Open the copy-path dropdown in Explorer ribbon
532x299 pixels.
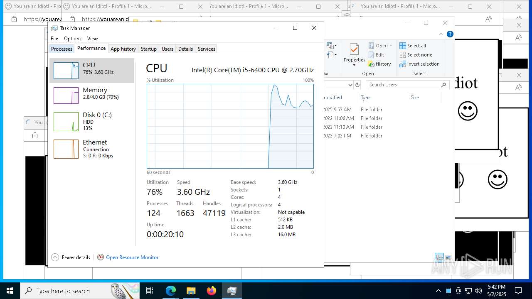[x=332, y=46]
